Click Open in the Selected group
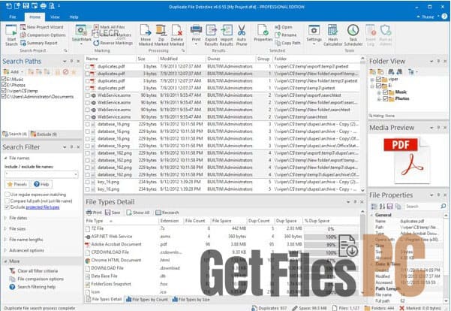The height and width of the screenshot is (311, 451). 284,27
